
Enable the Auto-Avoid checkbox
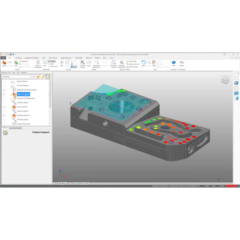click(x=49, y=66)
